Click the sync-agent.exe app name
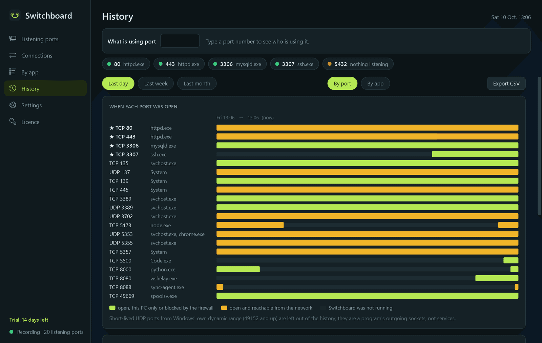 point(167,287)
